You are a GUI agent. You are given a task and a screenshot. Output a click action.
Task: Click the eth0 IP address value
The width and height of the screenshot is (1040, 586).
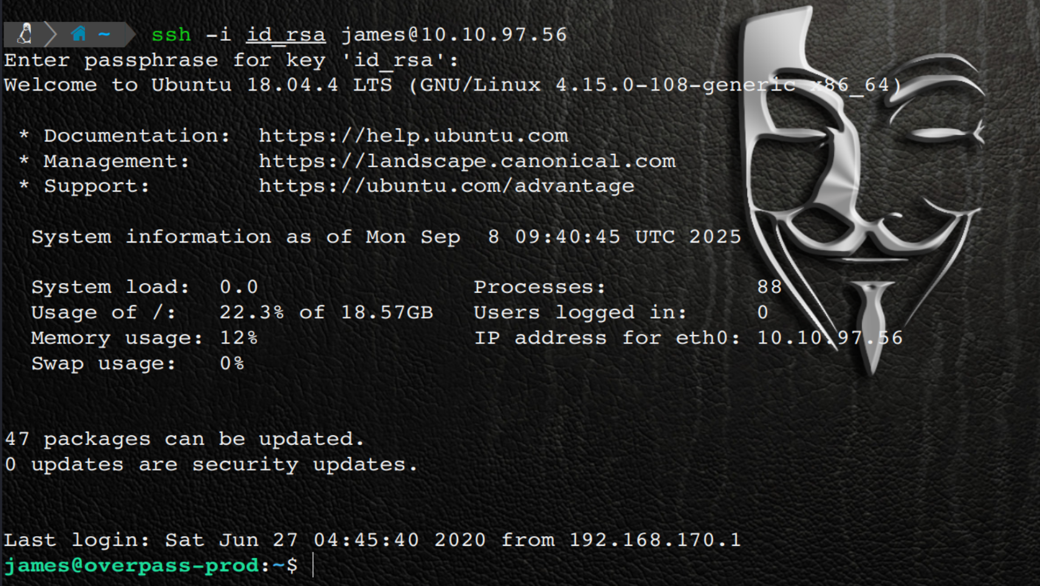click(829, 338)
